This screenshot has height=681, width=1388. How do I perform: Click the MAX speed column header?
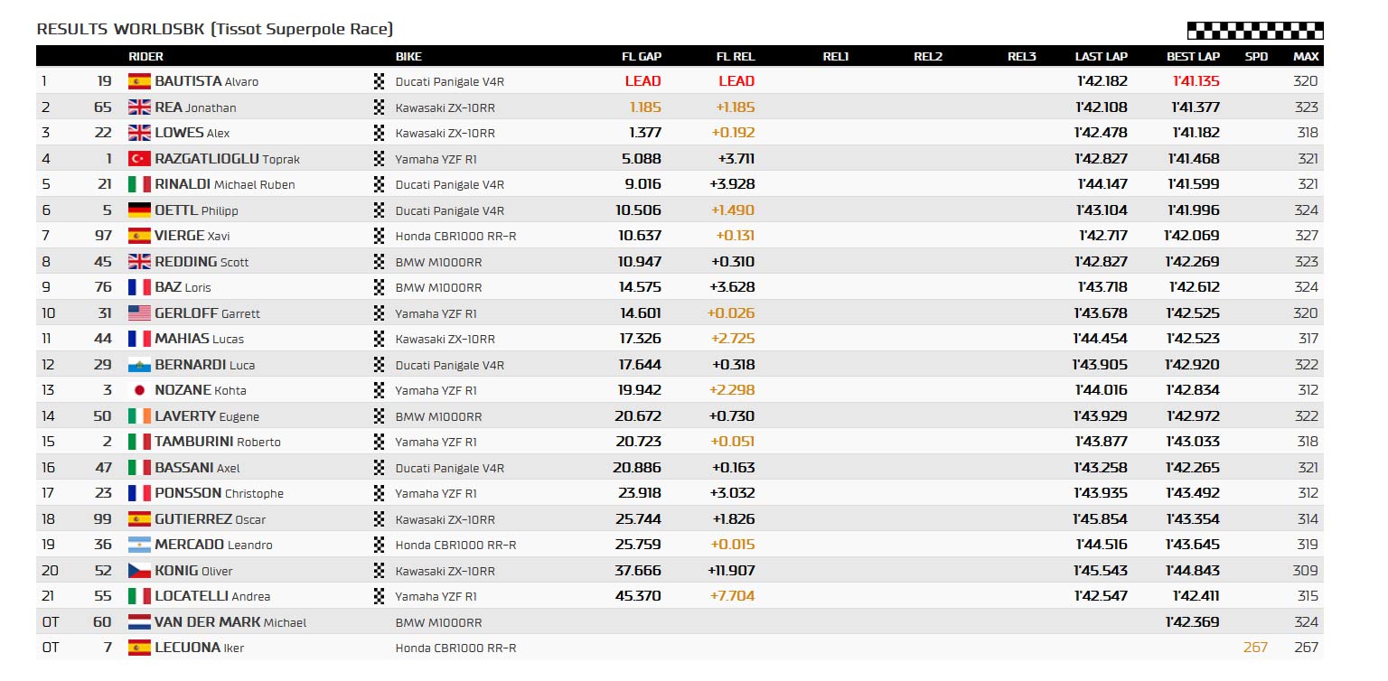[x=1306, y=56]
